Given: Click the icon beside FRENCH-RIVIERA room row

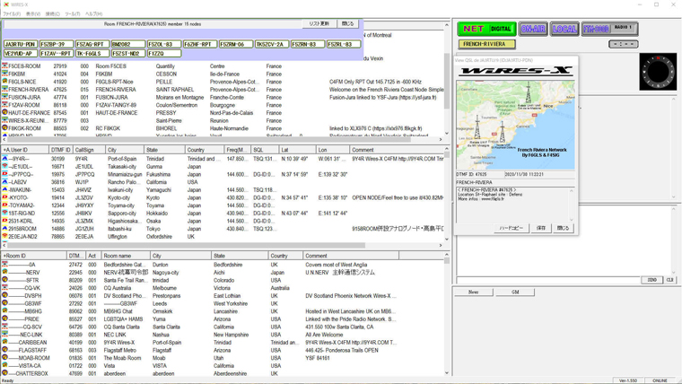Looking at the screenshot, I should point(4,89).
